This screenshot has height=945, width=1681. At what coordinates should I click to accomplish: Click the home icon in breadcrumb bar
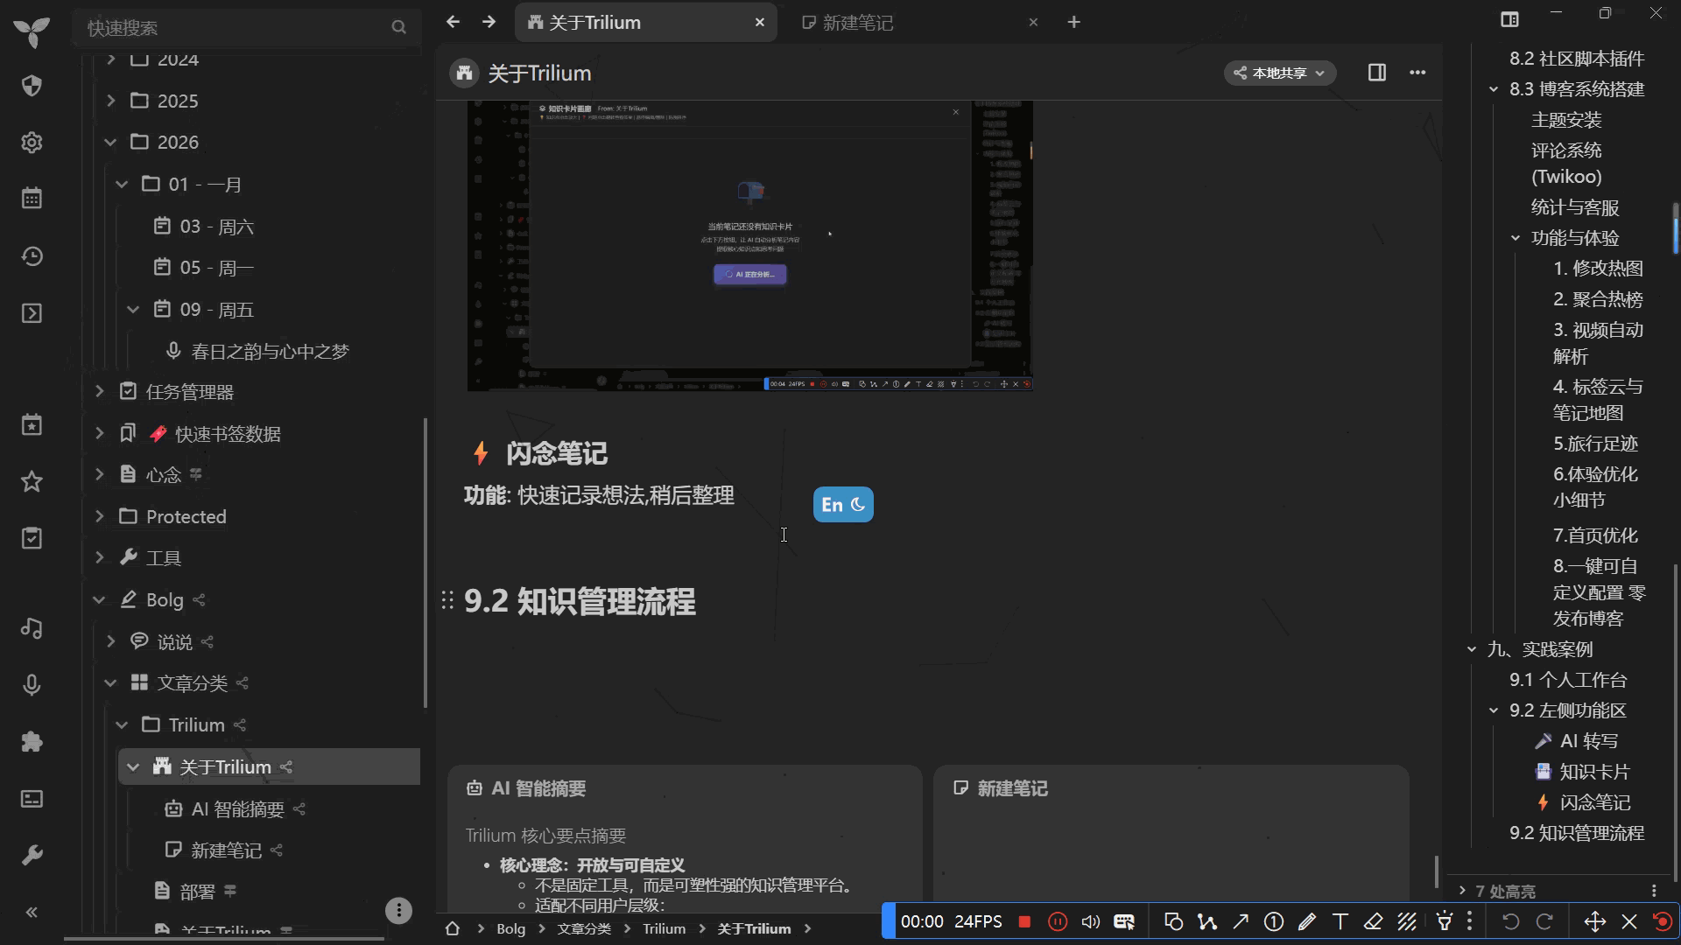(453, 928)
